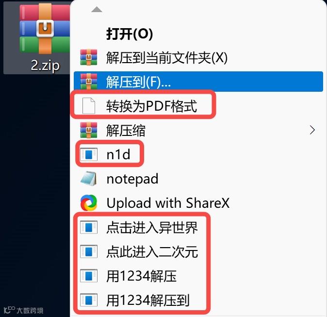Click the notepad icon in menu

[89, 179]
